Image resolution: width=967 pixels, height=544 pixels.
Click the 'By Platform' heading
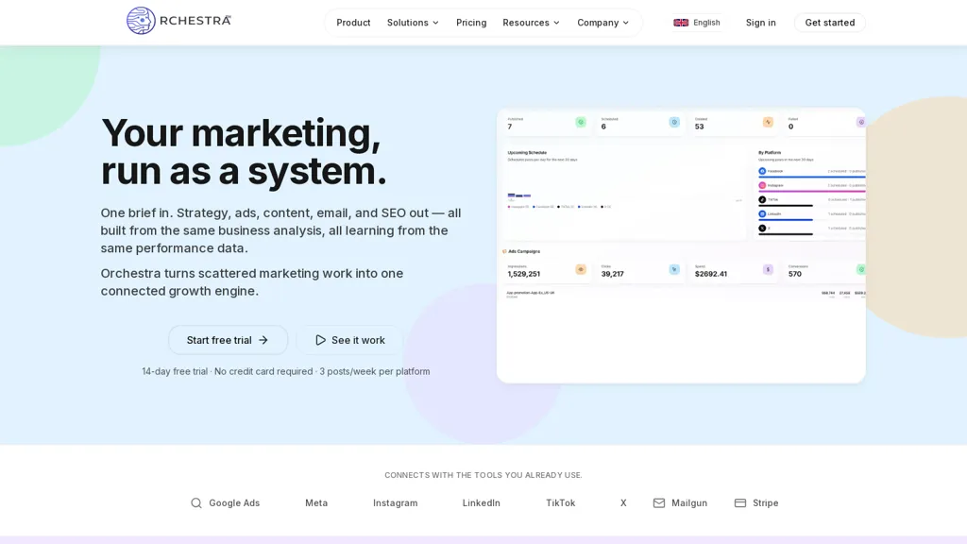pyautogui.click(x=770, y=152)
